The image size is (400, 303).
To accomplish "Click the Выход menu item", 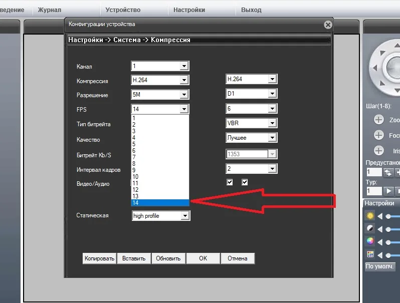I will point(251,10).
